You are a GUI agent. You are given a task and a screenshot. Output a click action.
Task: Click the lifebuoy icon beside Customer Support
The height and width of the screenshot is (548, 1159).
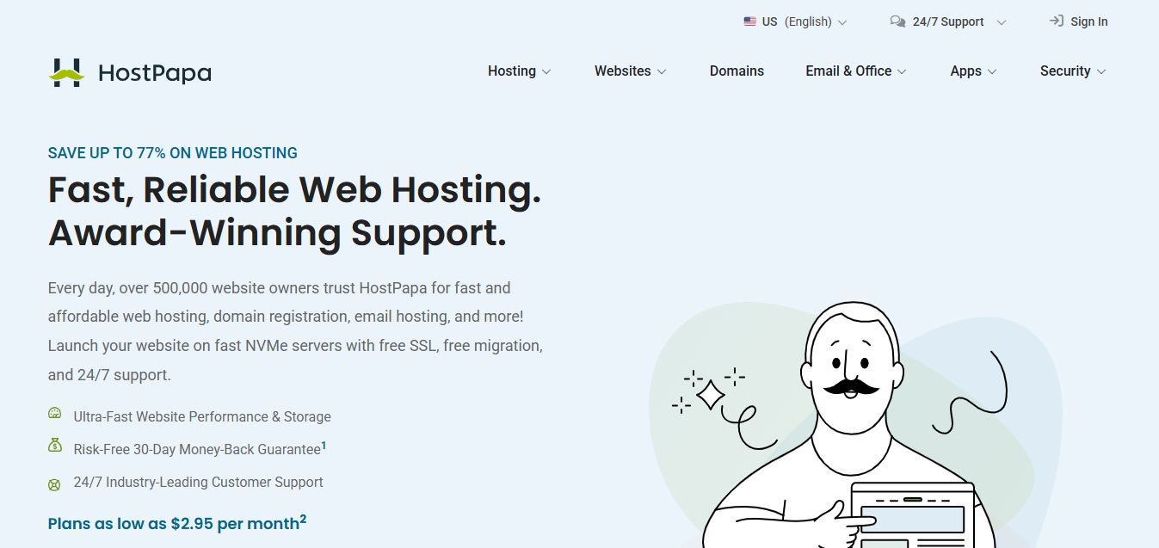(x=55, y=484)
